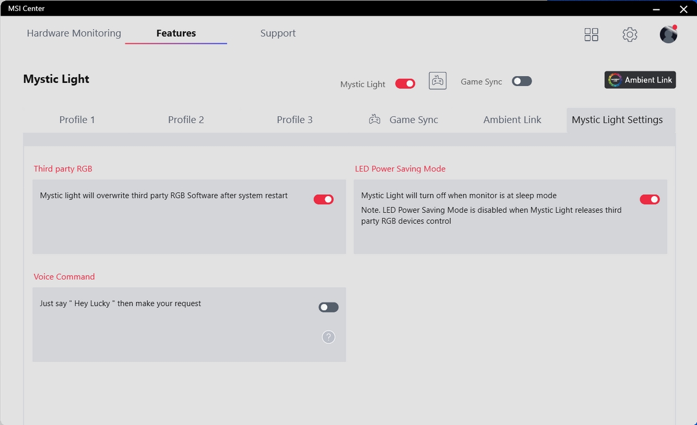Click the LED Power Saving Mode heading

[x=400, y=169]
